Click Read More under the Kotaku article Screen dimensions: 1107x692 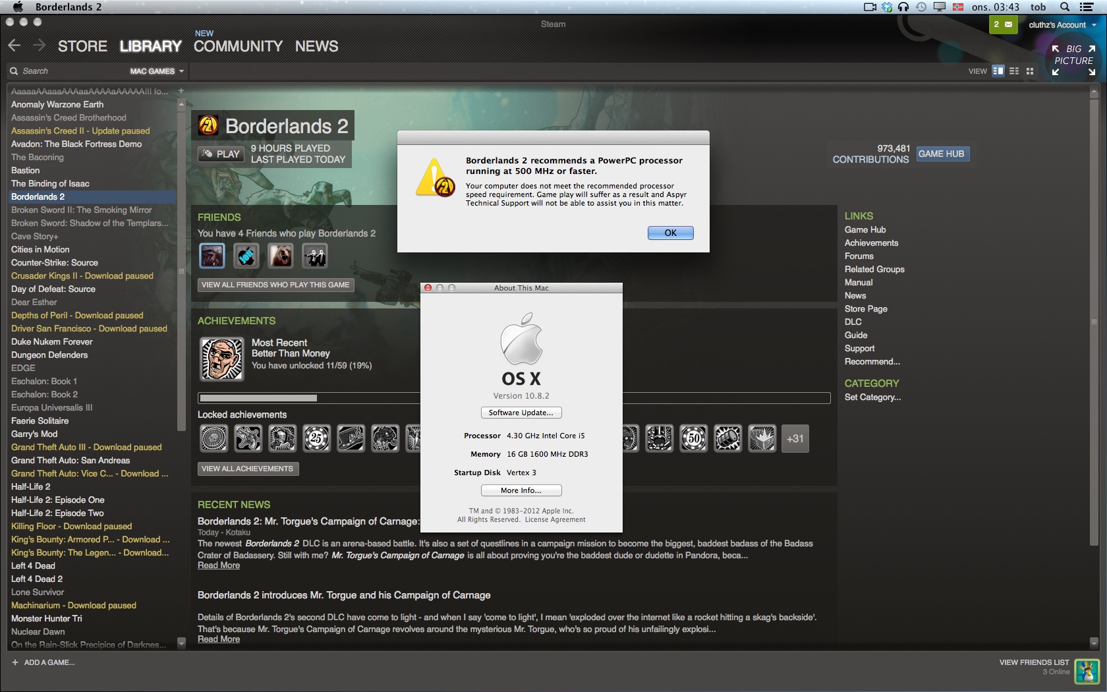219,565
